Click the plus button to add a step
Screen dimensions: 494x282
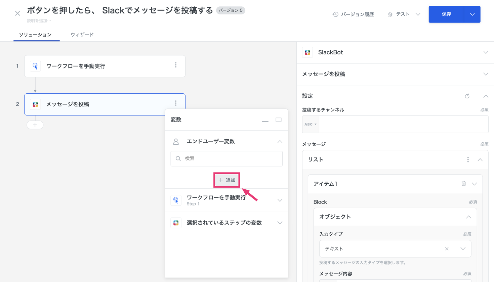(35, 125)
